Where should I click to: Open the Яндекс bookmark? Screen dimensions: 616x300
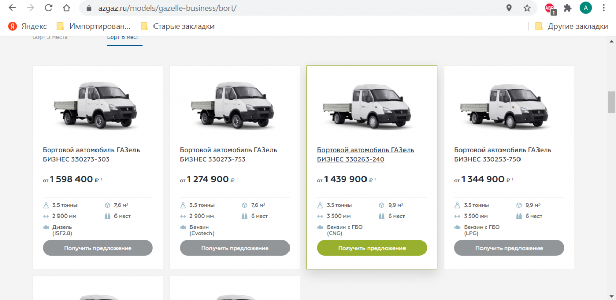(x=27, y=26)
